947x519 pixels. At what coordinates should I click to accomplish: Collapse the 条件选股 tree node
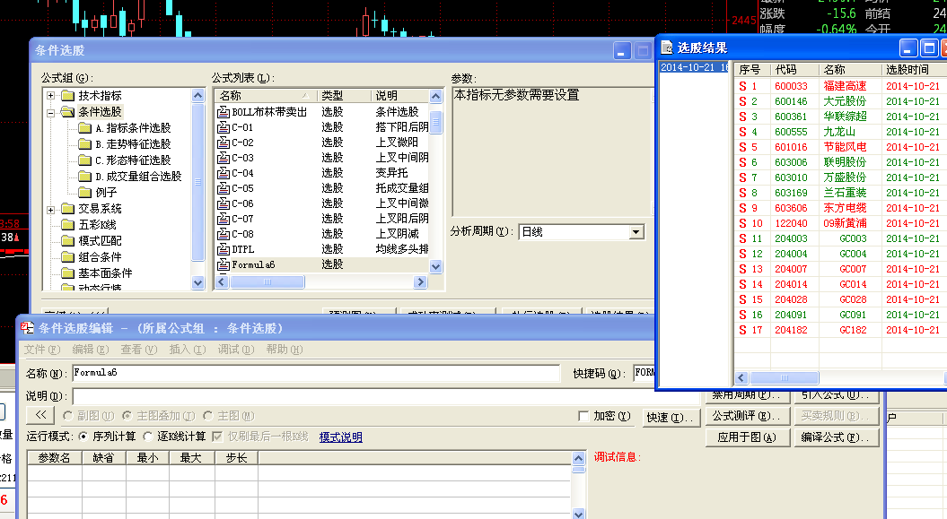51,112
